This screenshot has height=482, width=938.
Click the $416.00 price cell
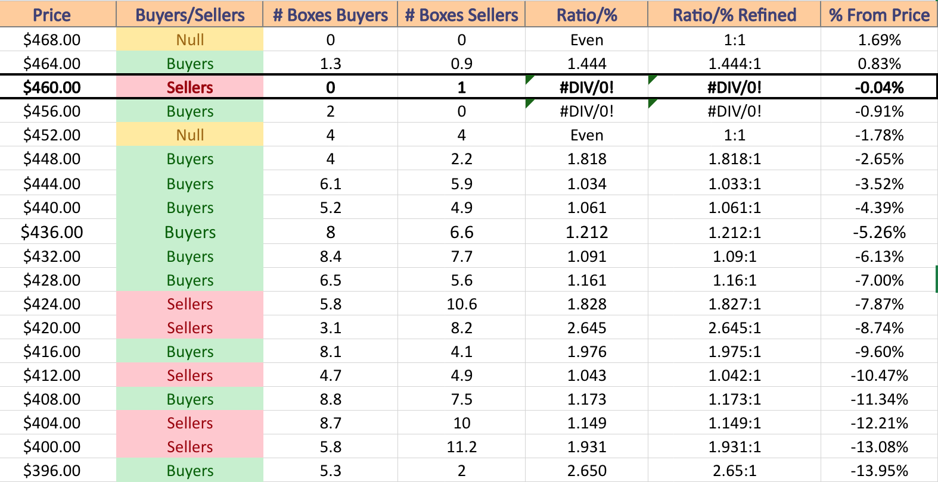pos(58,351)
